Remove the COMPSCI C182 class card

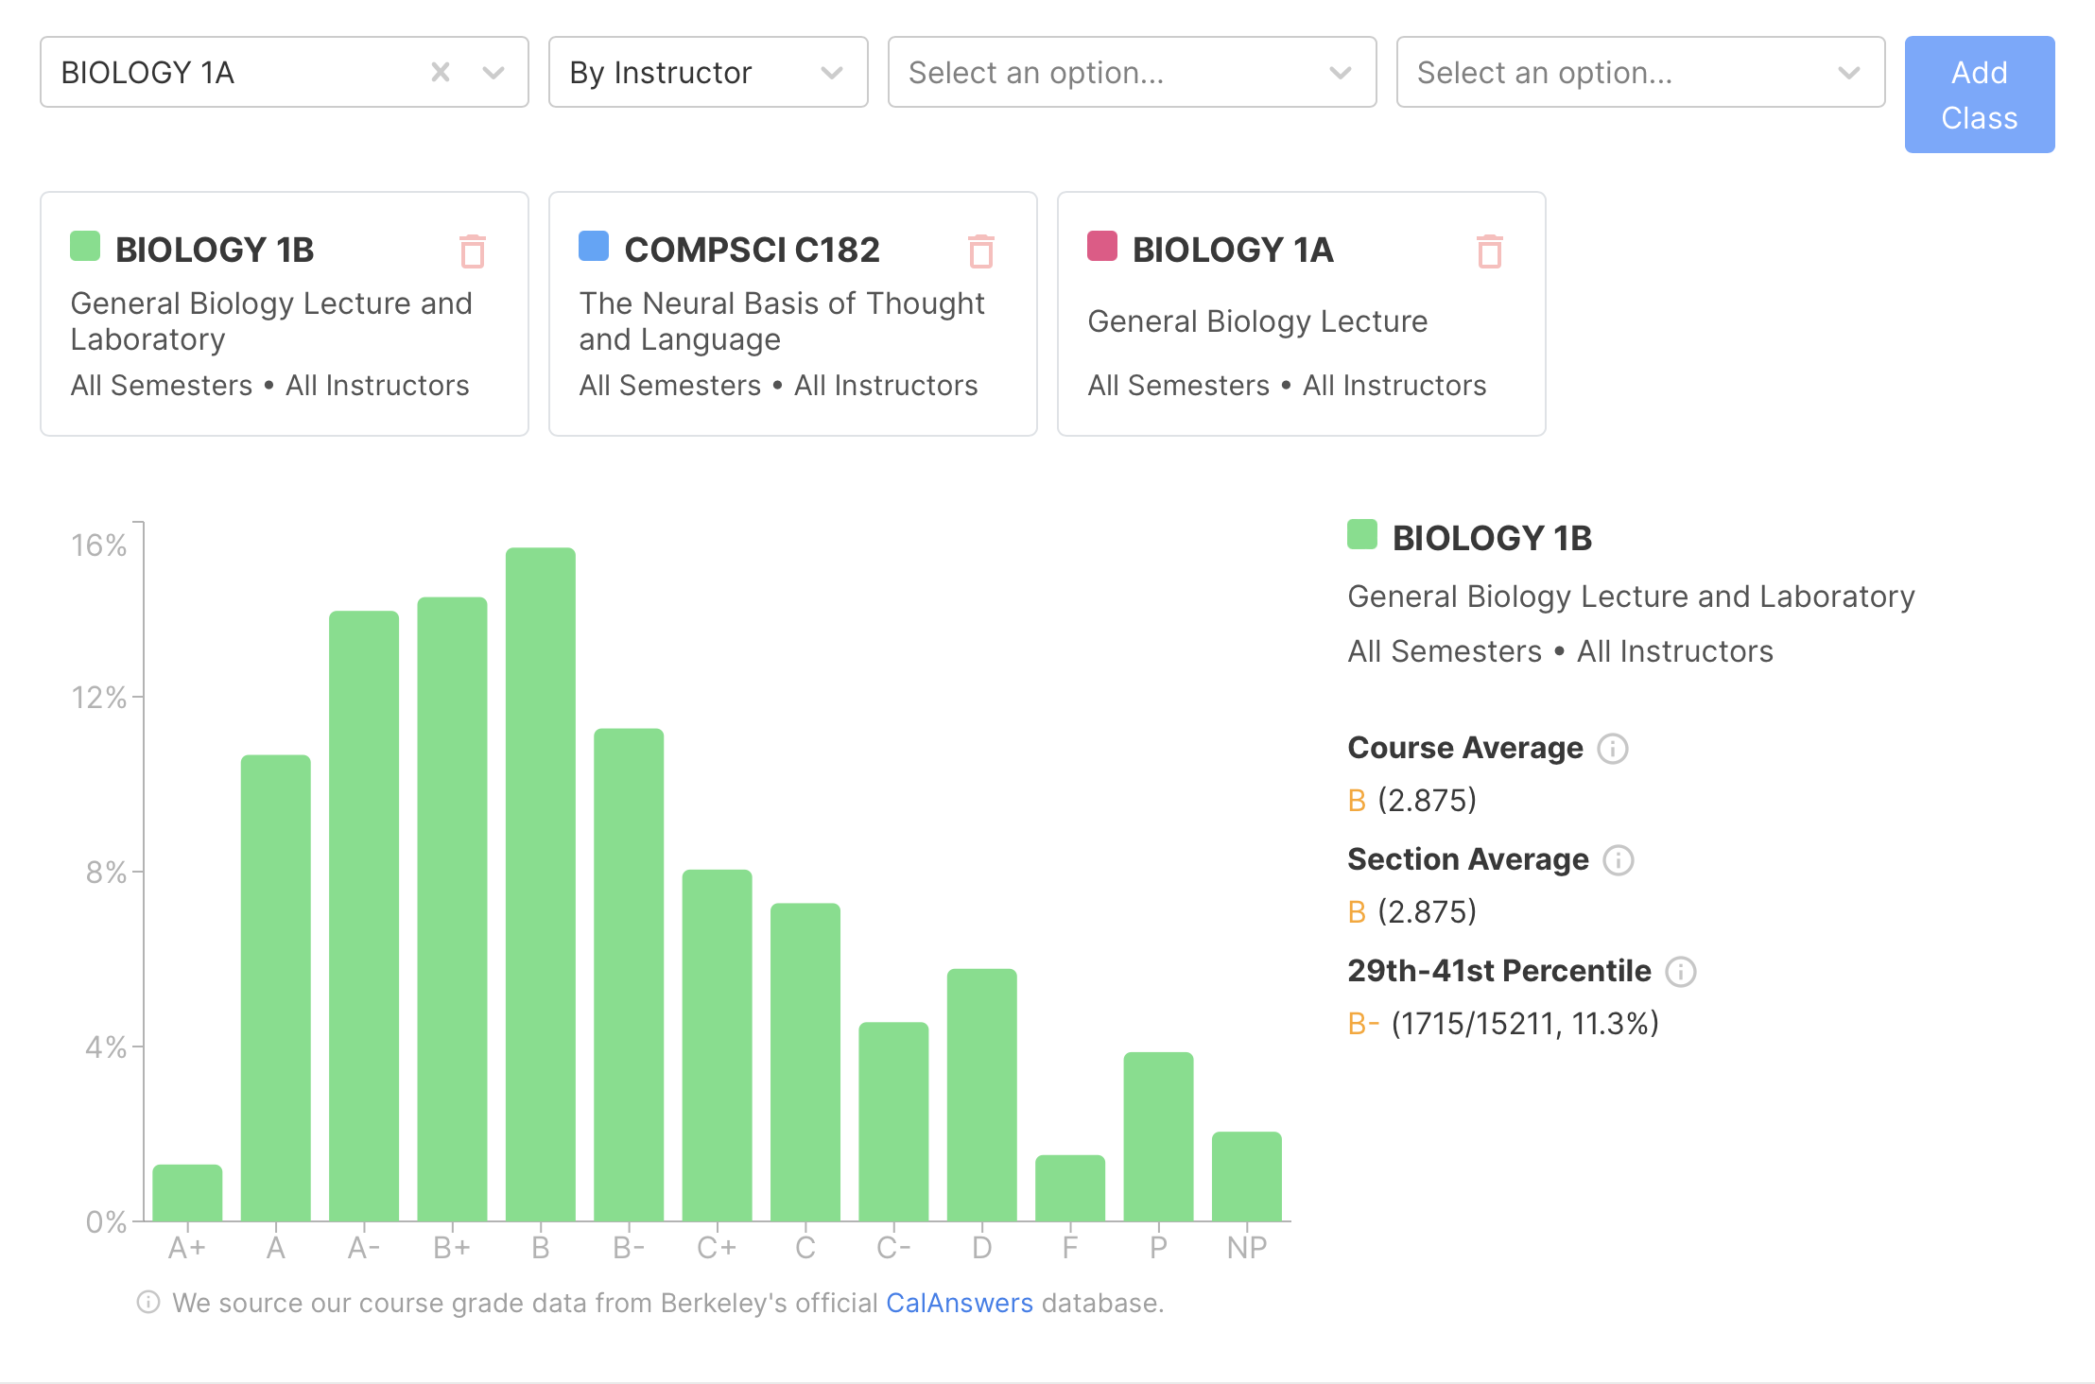pos(981,251)
